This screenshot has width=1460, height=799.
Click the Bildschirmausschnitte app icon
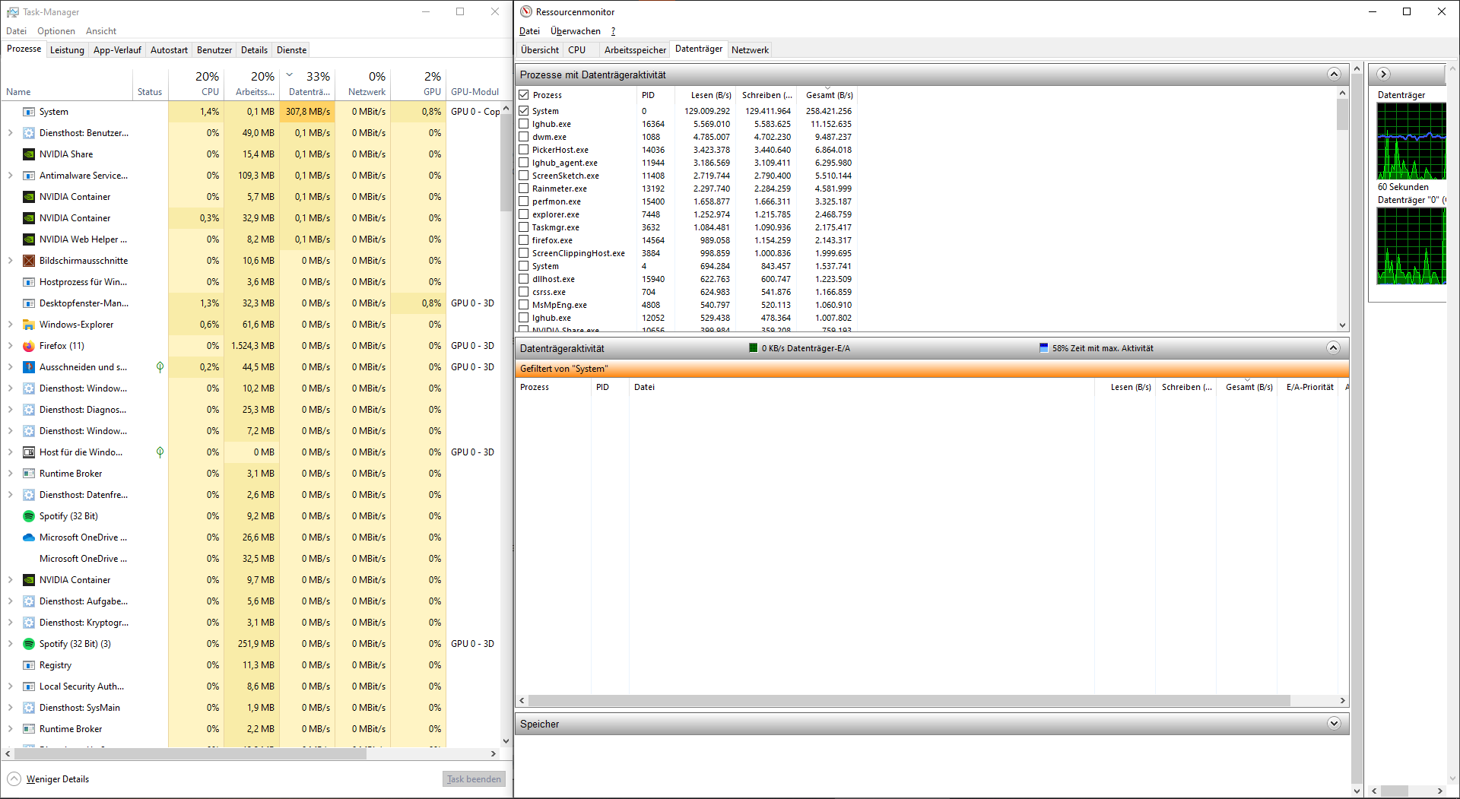tap(29, 261)
